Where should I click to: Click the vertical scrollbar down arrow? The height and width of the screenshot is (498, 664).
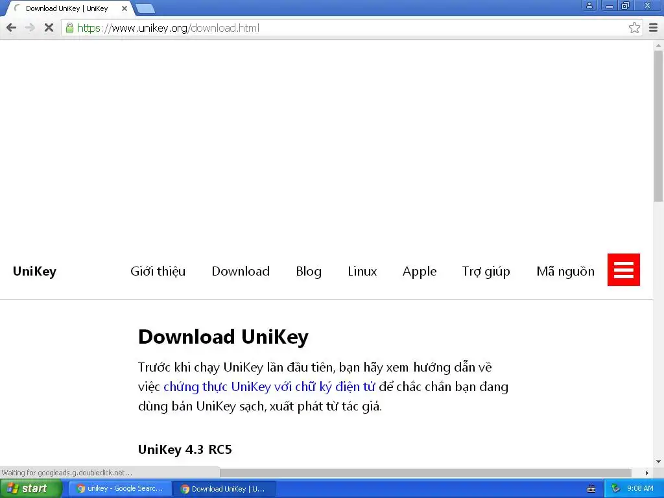659,462
